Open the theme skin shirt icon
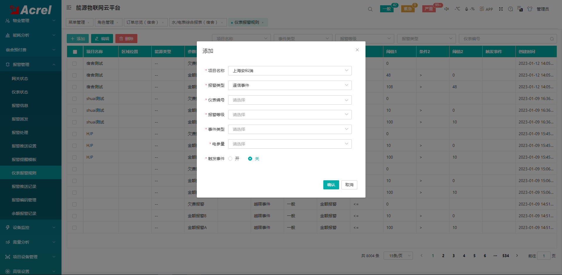 tap(530, 9)
